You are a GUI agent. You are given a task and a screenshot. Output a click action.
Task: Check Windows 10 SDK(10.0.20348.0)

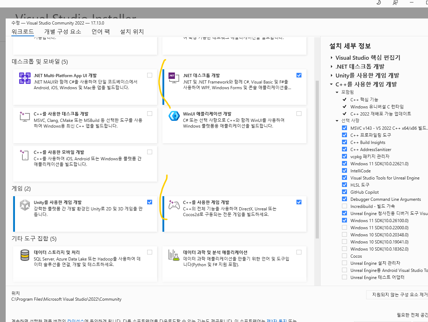tap(344, 235)
